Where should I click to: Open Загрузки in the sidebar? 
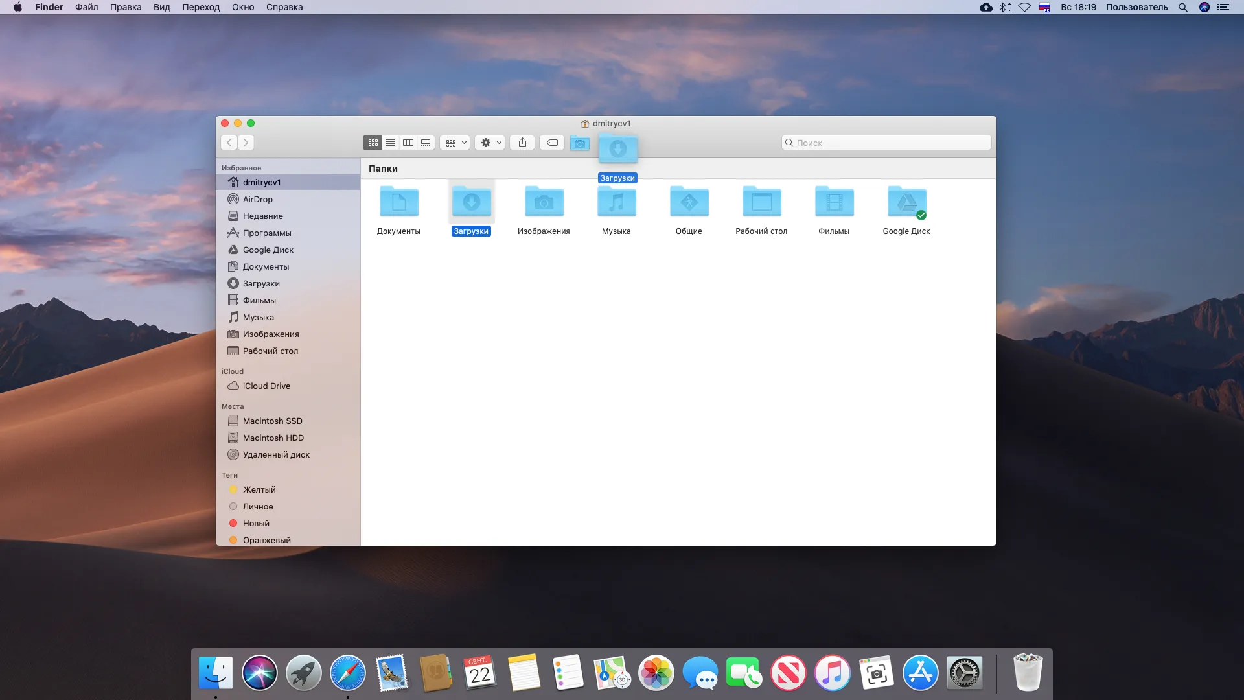tap(288, 283)
